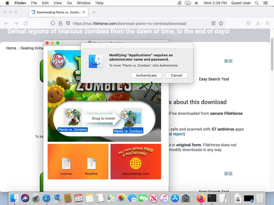Select the Downloading Plants vs. Zombies tab
The width and height of the screenshot is (274, 205).
tap(58, 12)
